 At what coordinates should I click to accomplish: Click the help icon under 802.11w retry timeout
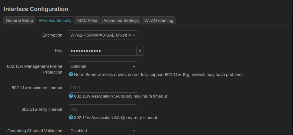coord(71,118)
